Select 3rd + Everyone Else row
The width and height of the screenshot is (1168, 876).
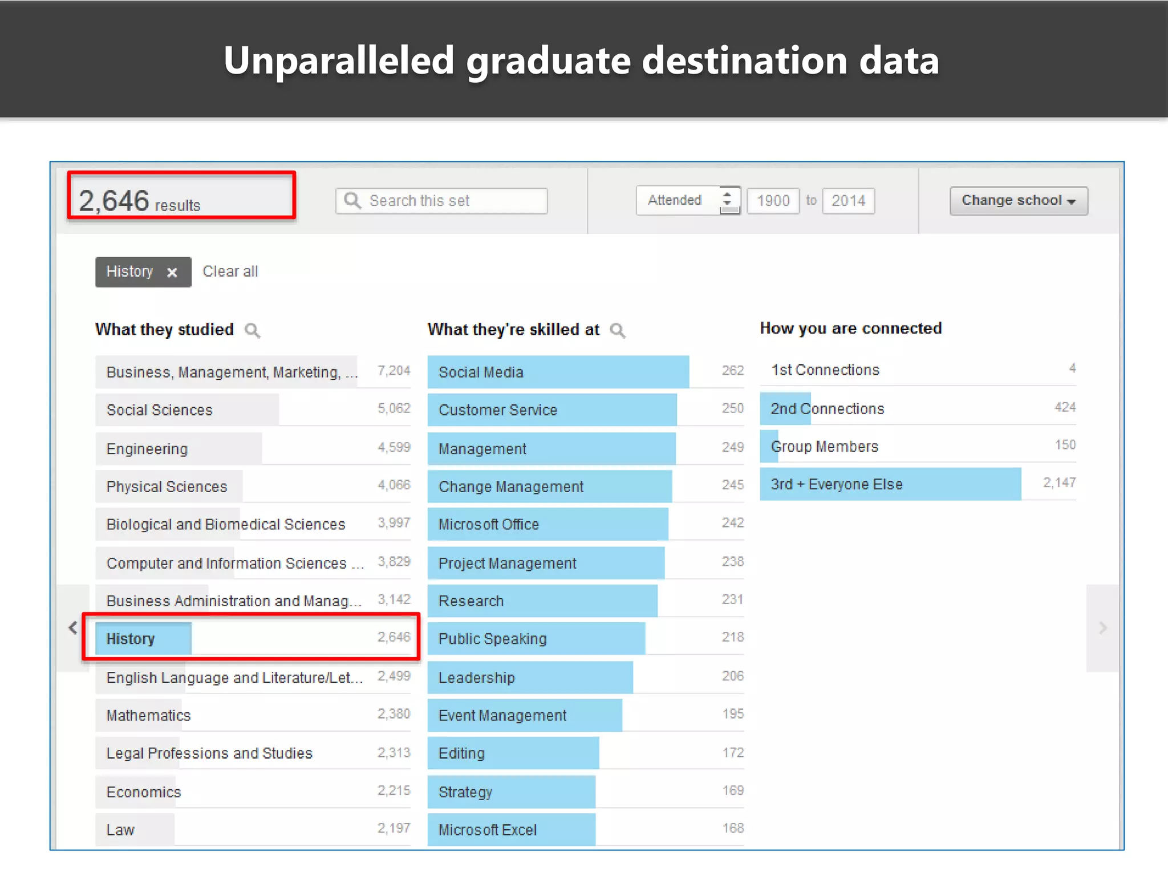[918, 484]
